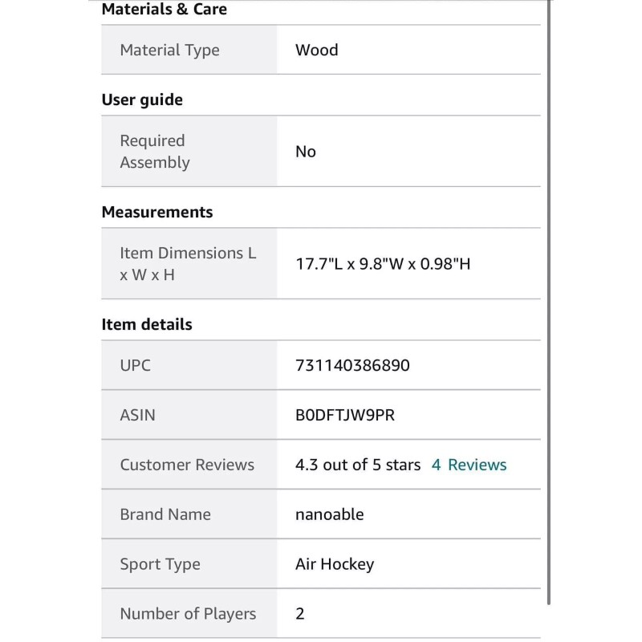Select the Number of Players label

[x=188, y=614]
